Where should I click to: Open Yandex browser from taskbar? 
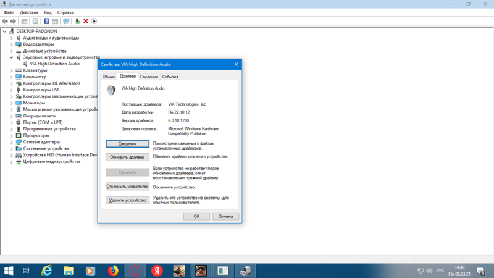click(x=157, y=271)
